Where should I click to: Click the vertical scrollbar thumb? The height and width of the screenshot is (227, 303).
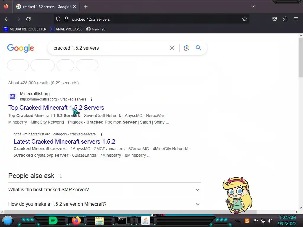tap(301, 58)
